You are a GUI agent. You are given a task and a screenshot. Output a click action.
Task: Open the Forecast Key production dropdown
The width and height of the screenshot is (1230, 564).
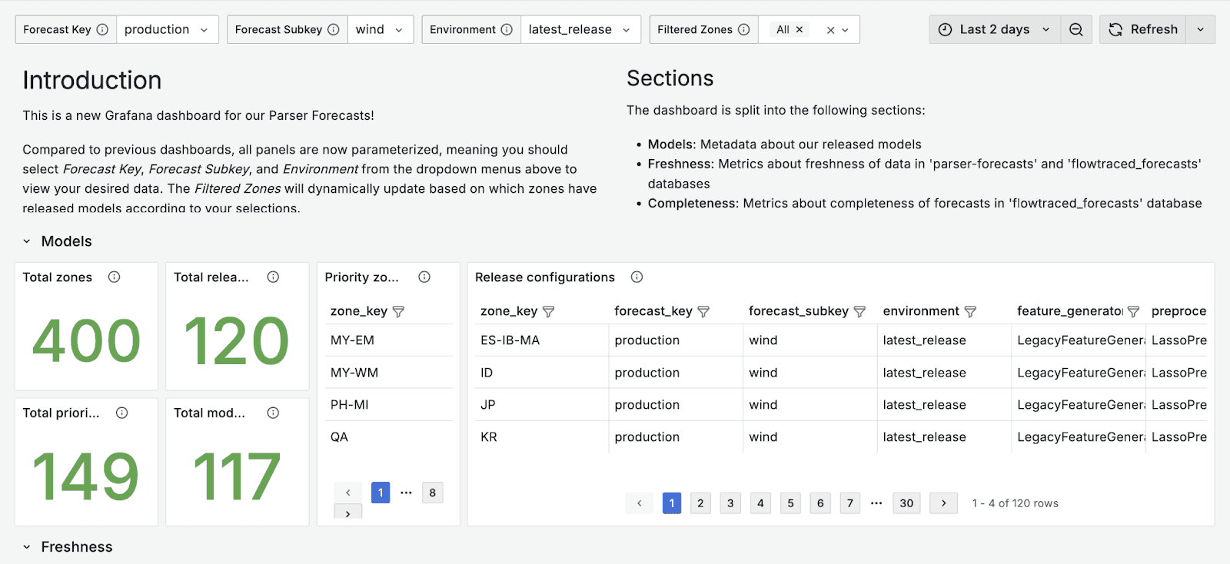(167, 29)
